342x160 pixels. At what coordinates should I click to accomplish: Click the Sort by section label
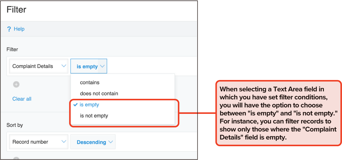(x=15, y=125)
